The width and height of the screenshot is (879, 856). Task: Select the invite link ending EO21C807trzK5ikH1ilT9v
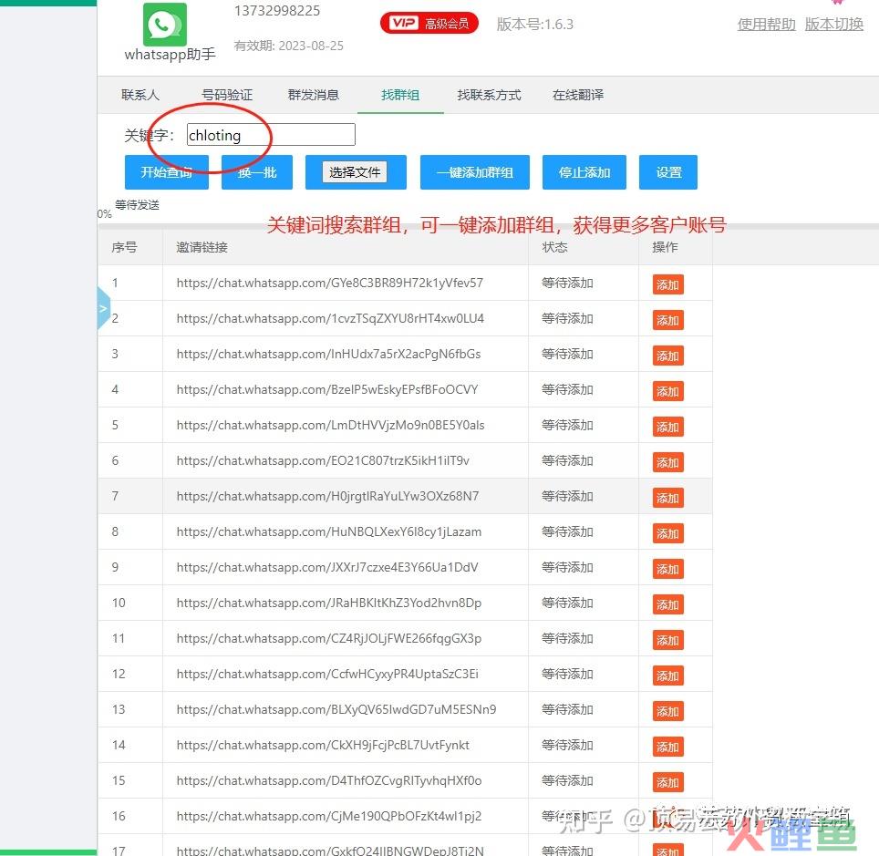[323, 460]
